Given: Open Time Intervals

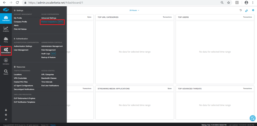Looking at the screenshot, I should [x=47, y=82].
